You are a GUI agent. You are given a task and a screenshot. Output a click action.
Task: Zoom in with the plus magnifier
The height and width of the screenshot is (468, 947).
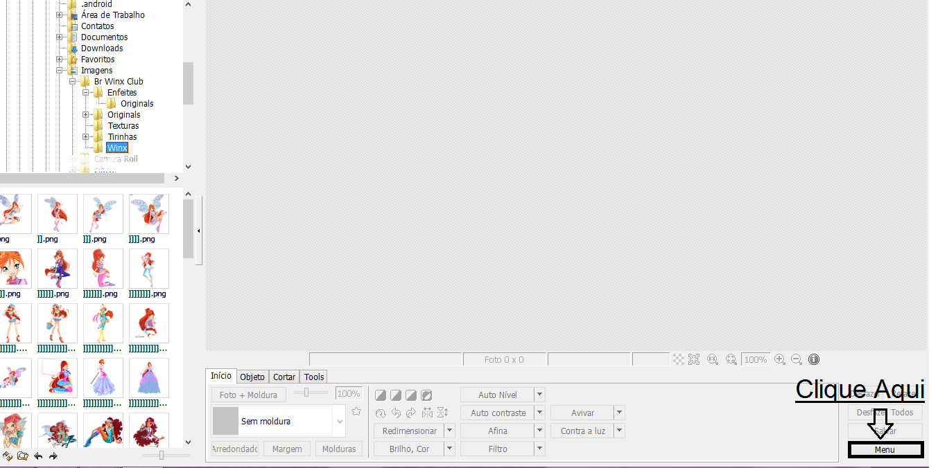point(780,359)
